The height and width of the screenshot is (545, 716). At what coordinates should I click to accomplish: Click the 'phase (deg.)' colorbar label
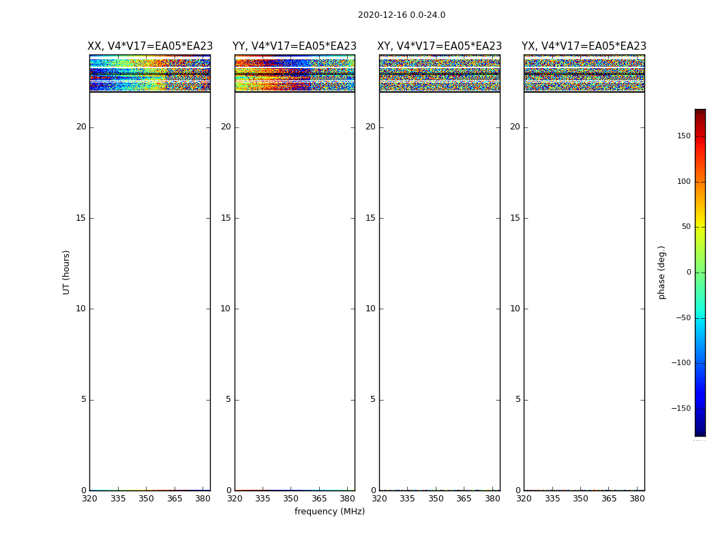[x=661, y=272]
